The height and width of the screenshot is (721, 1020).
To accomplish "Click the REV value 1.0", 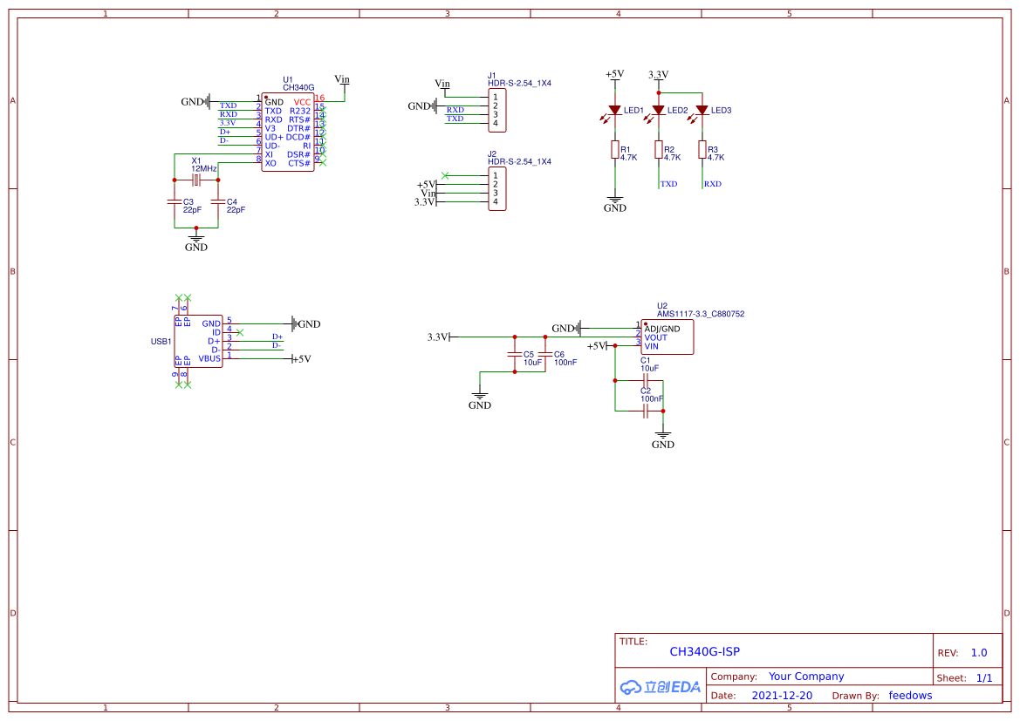I will [x=979, y=652].
